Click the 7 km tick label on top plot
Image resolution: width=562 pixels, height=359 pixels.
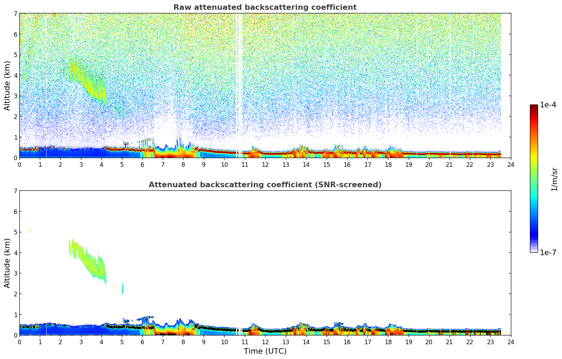coord(15,14)
